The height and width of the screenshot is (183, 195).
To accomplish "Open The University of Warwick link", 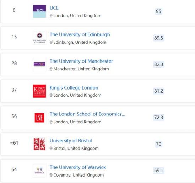I will [78, 167].
